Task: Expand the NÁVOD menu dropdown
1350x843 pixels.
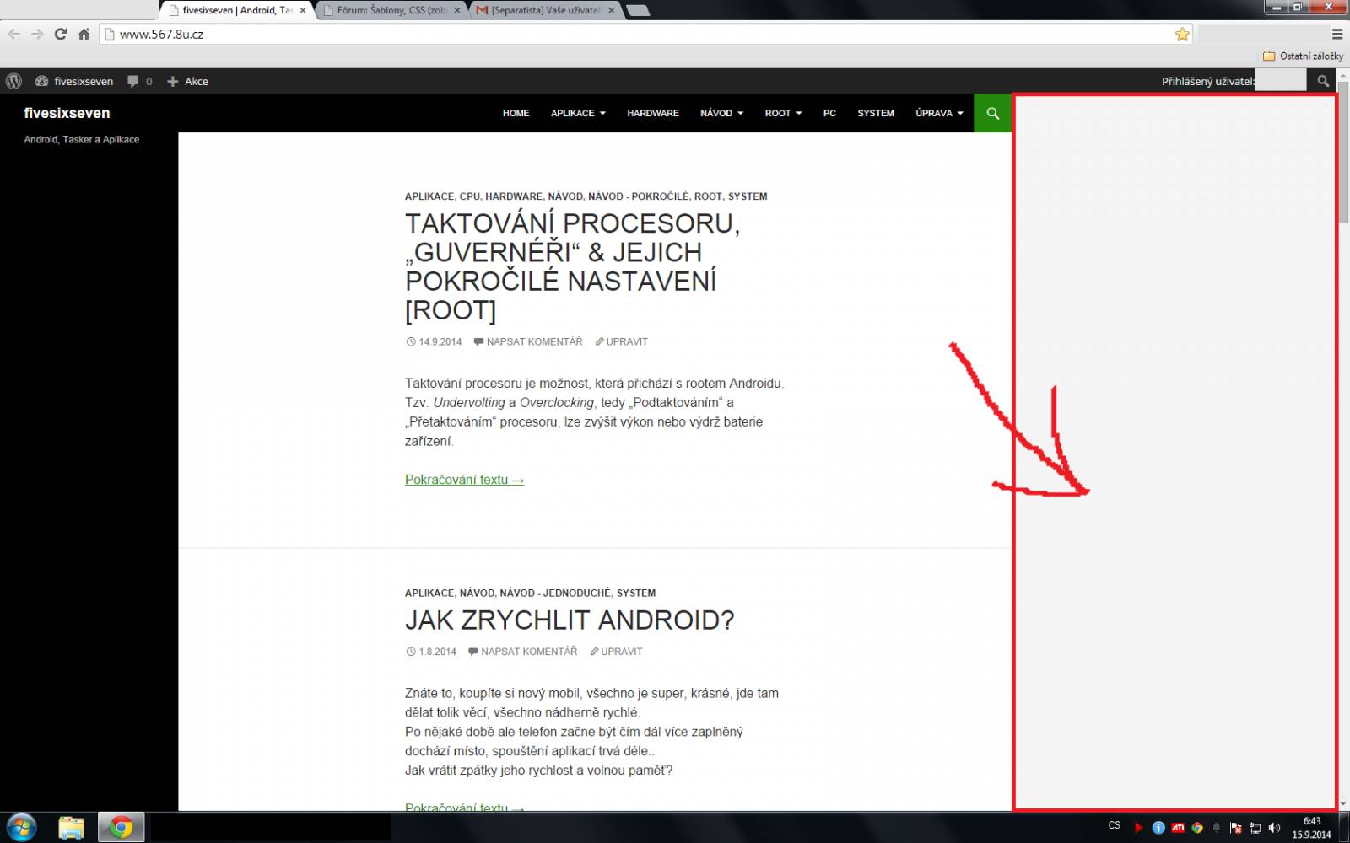Action: pyautogui.click(x=721, y=113)
